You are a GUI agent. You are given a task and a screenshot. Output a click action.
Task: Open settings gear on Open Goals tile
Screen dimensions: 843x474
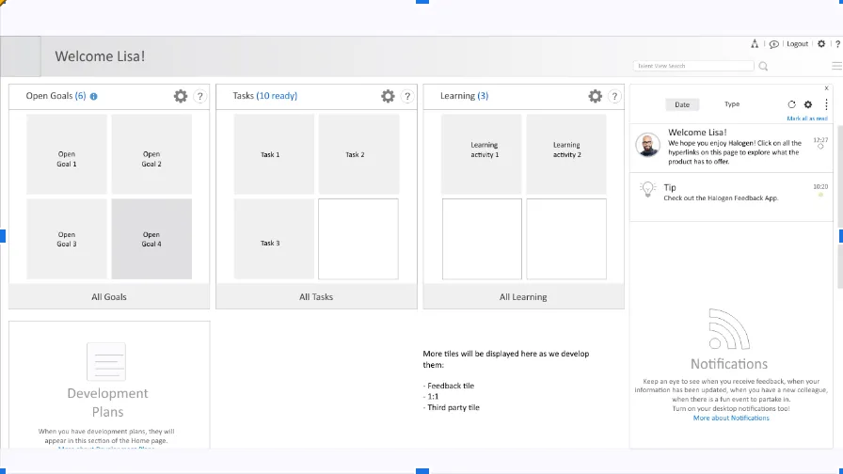[x=181, y=96]
